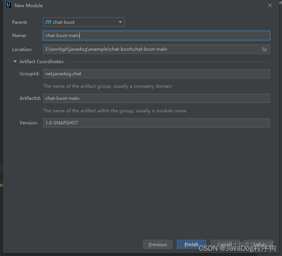The height and width of the screenshot is (256, 282).
Task: Click the Cancel button
Action: pos(225,244)
